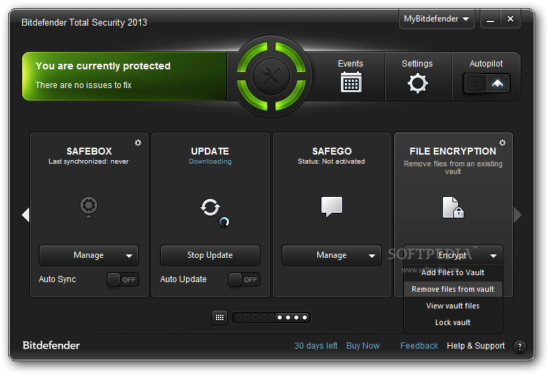The width and height of the screenshot is (549, 375).
Task: Click the File Encryption locked document icon
Action: click(453, 207)
